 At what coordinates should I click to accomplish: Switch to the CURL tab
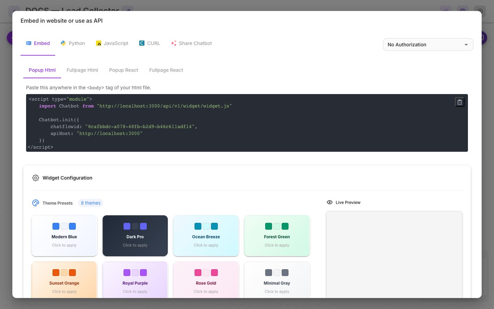click(x=150, y=43)
